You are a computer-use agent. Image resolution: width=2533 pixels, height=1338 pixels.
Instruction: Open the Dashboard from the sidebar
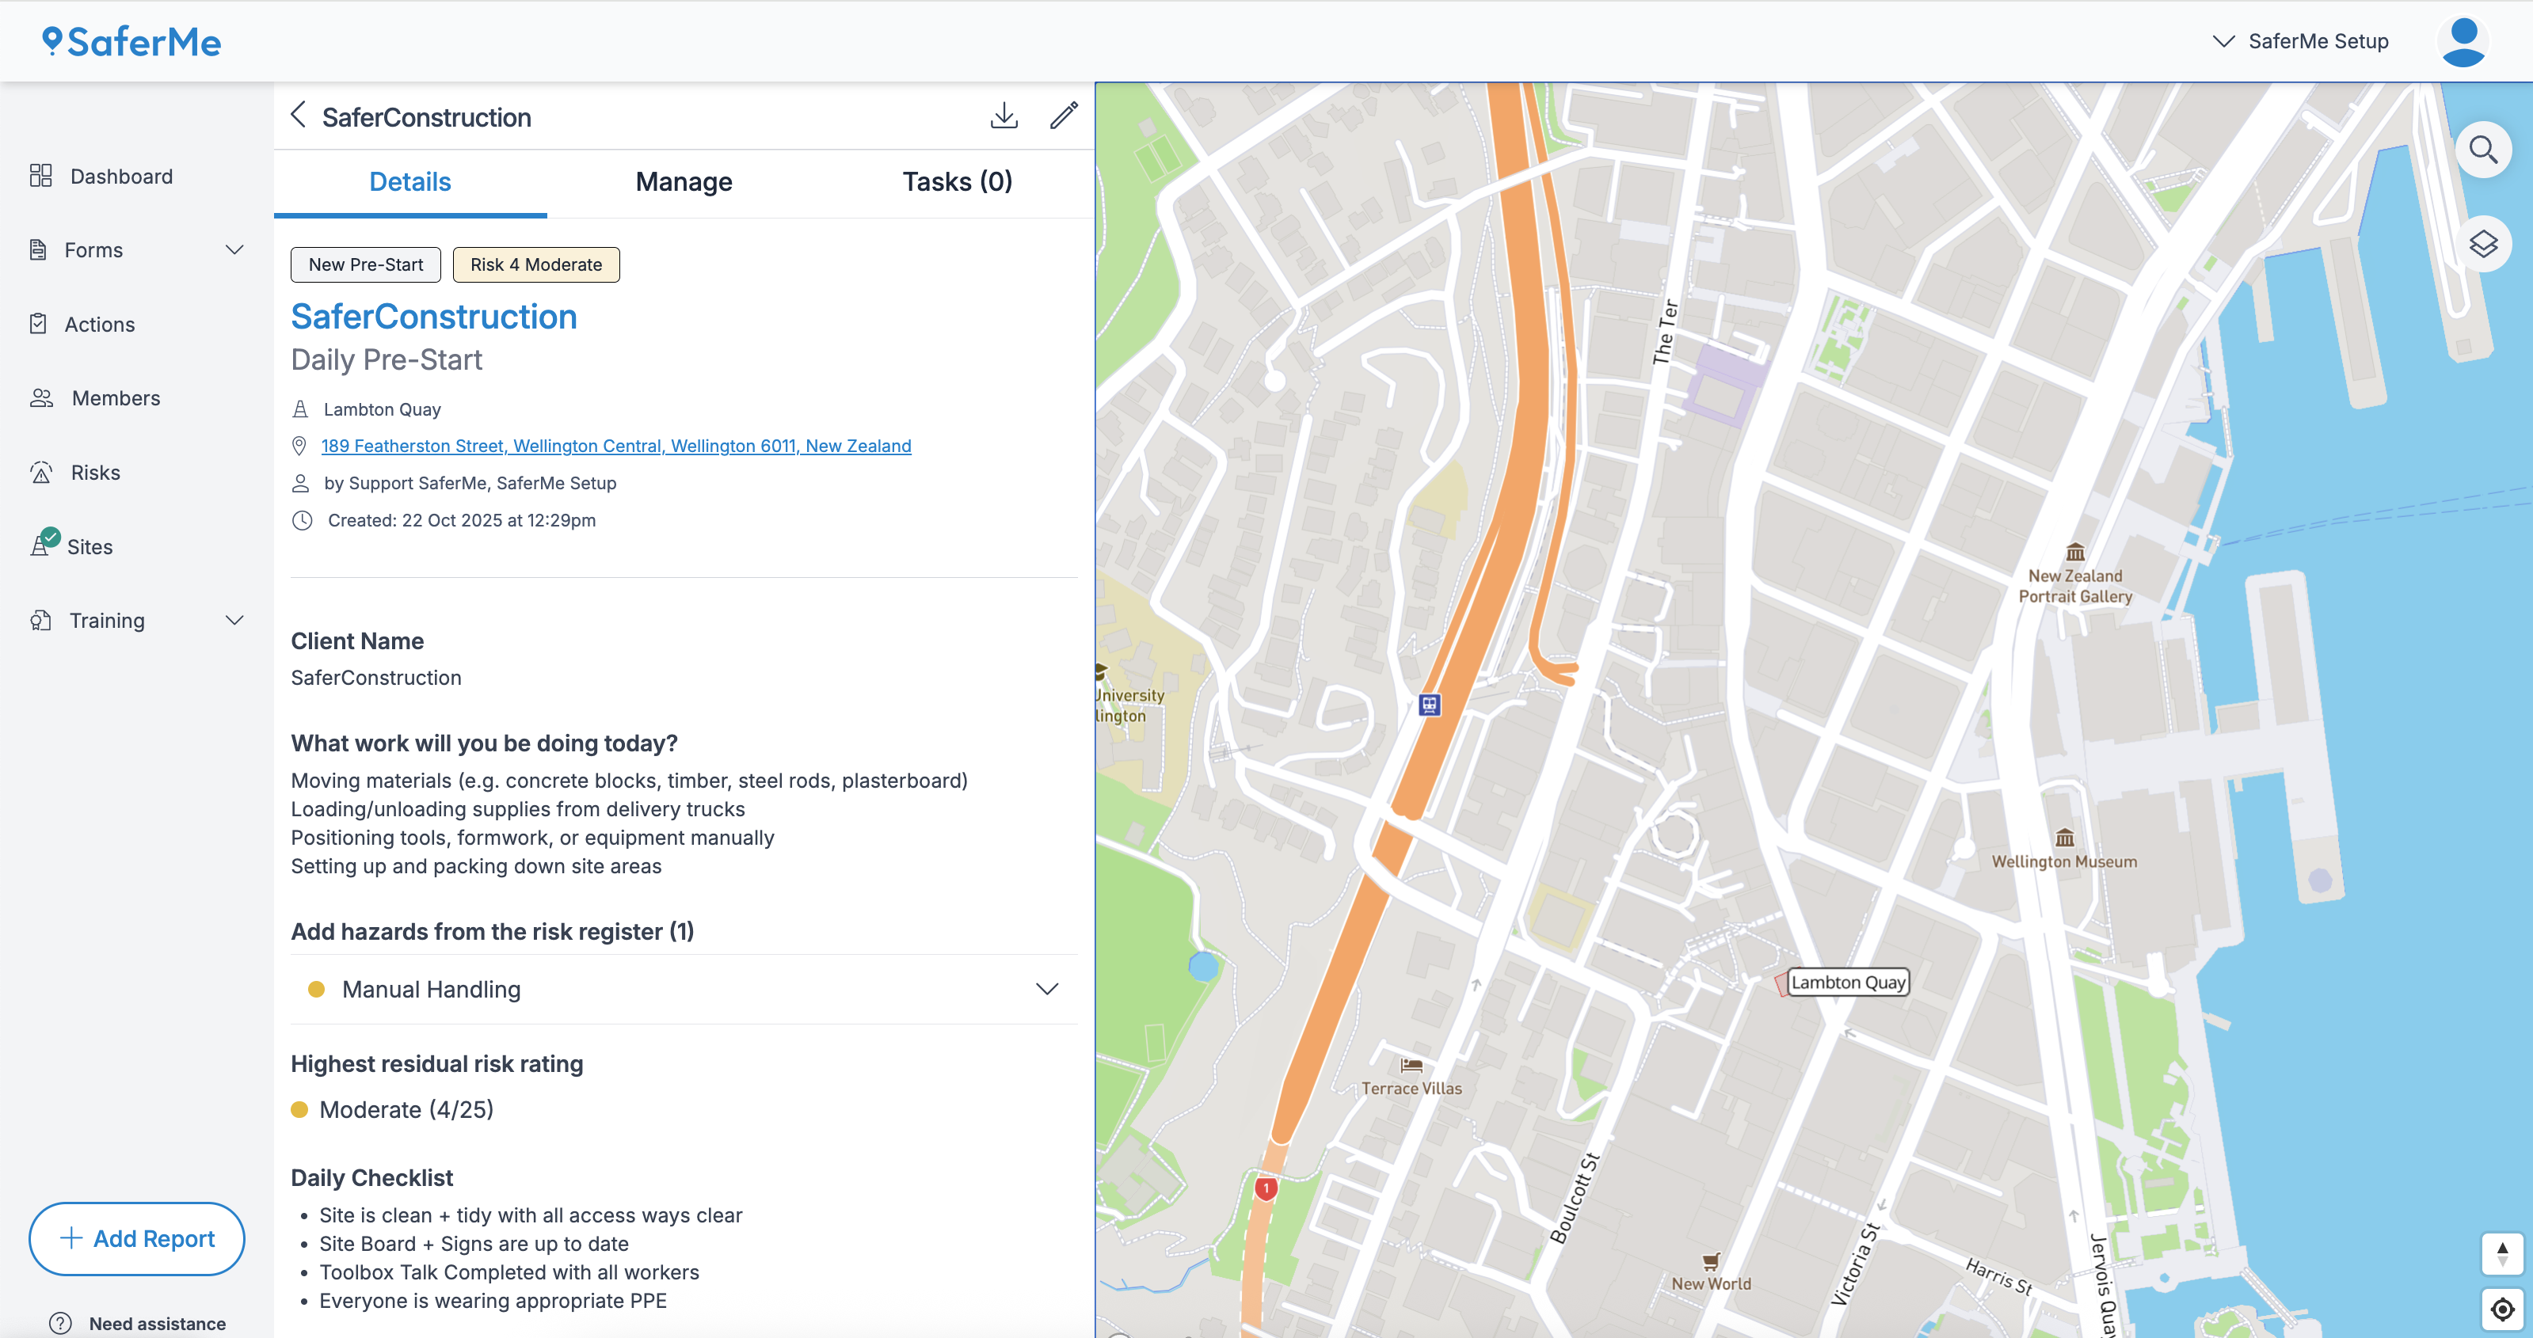pos(120,176)
